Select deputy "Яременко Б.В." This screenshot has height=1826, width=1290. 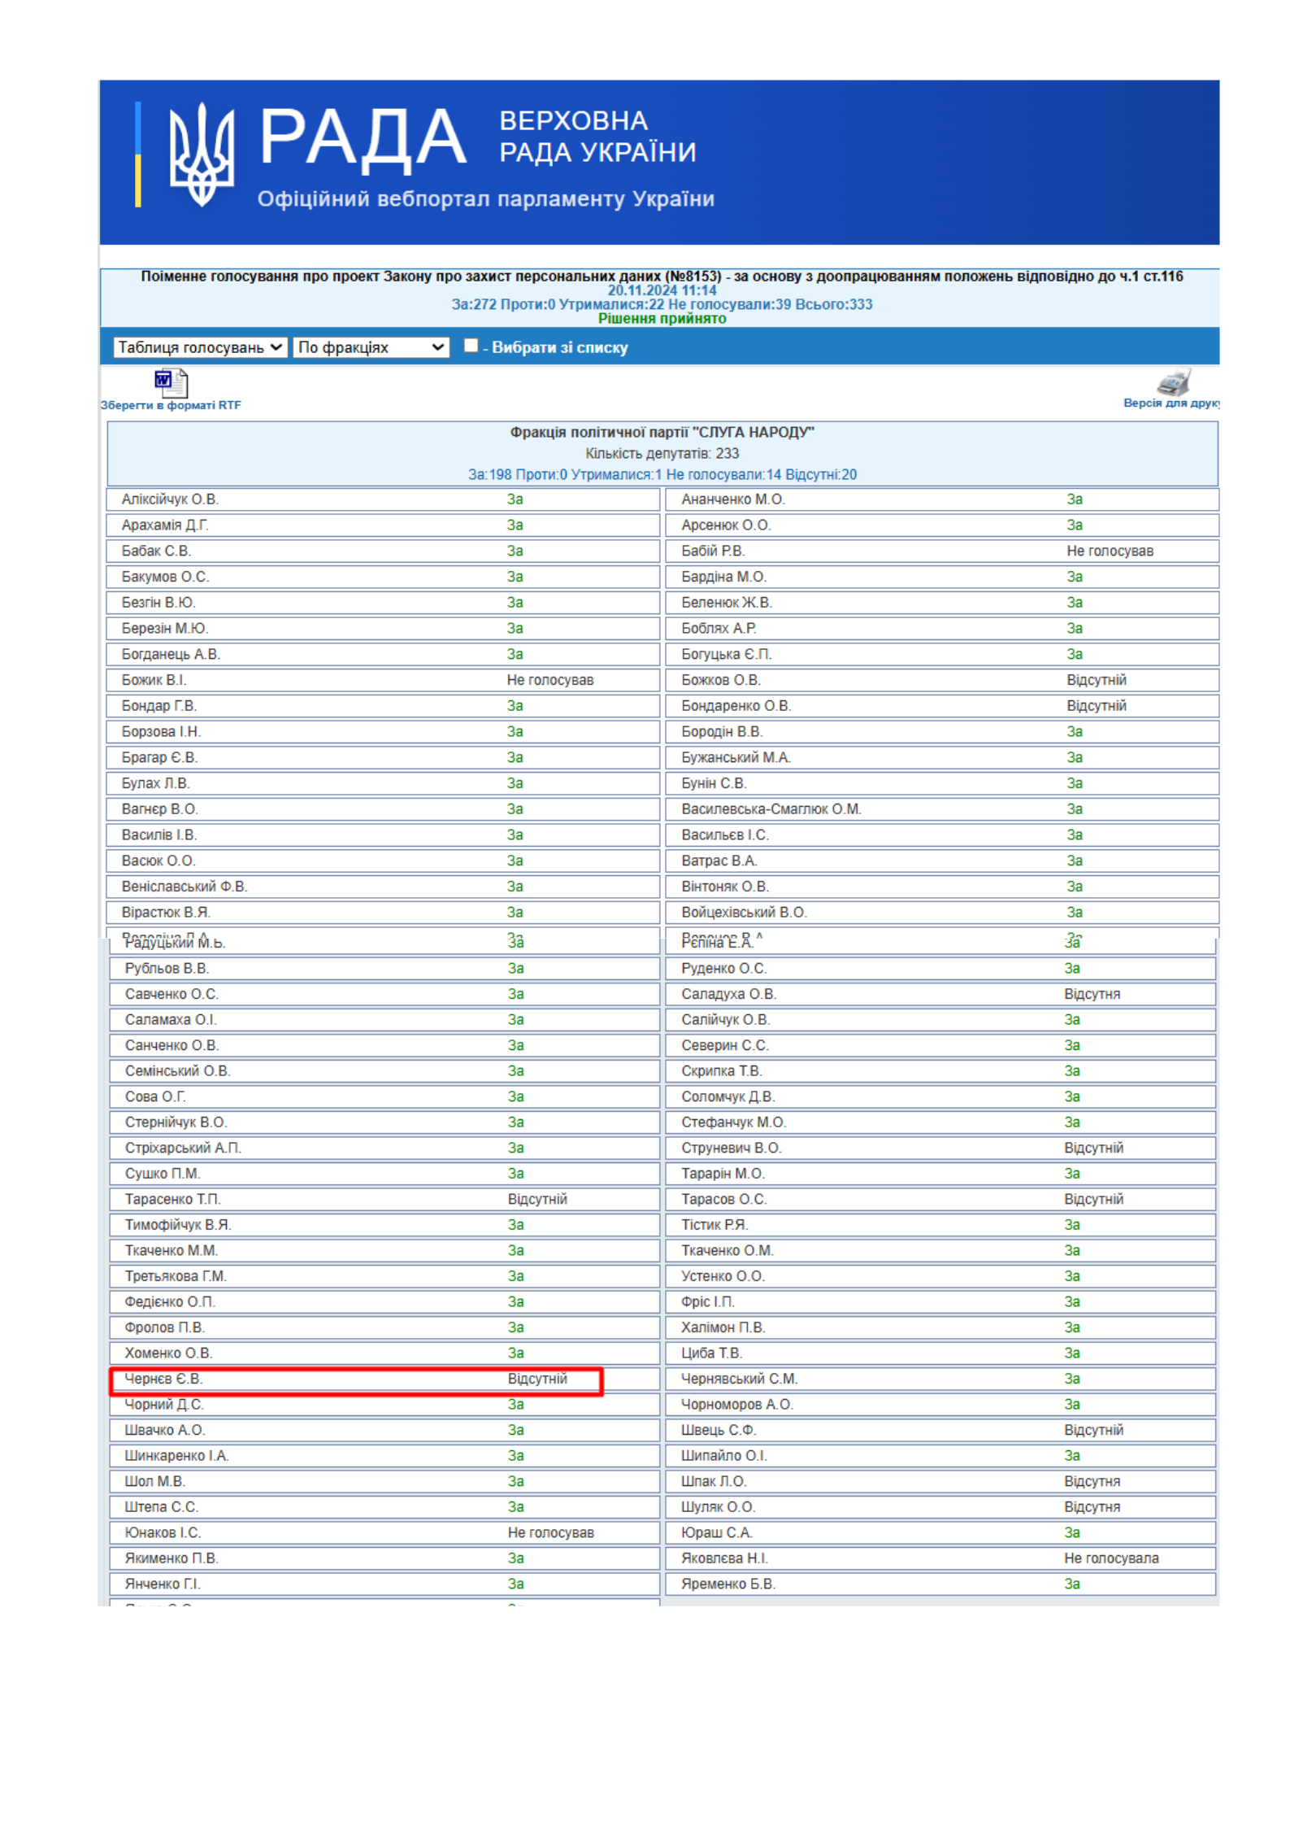tap(728, 1584)
